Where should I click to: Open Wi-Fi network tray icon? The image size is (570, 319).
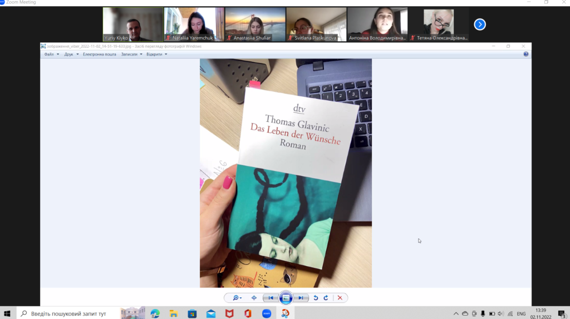coord(510,313)
